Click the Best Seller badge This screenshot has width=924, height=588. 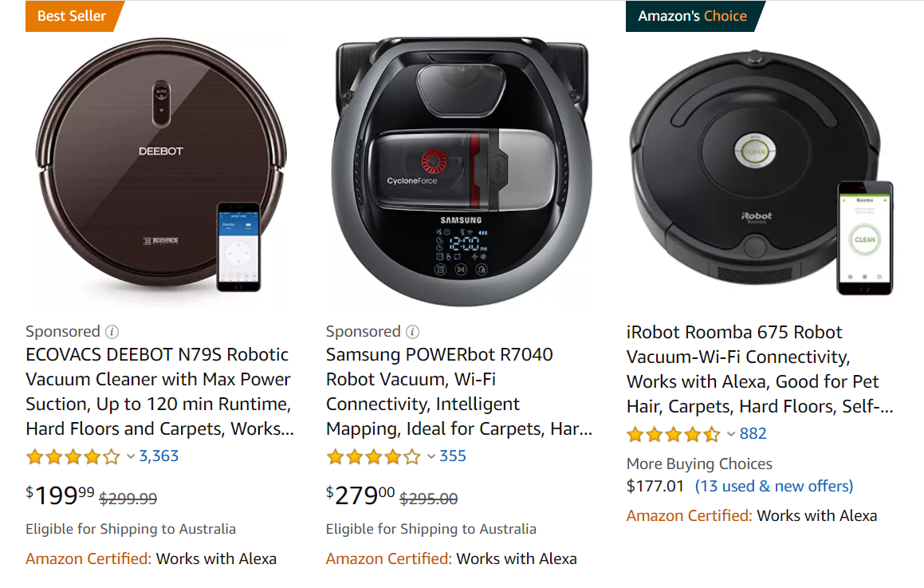(72, 16)
